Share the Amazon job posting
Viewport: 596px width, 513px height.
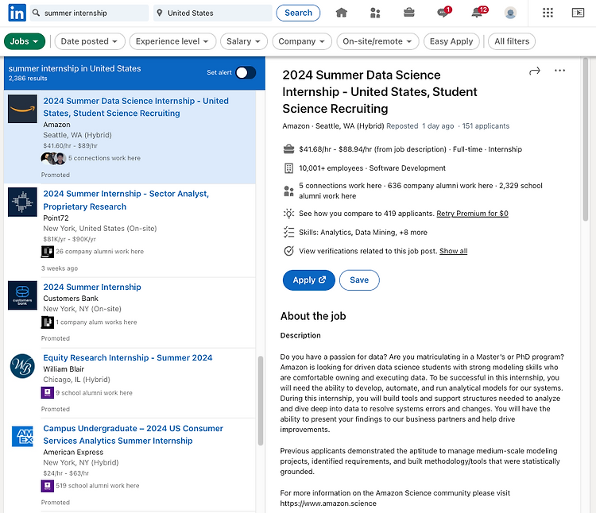pos(535,71)
